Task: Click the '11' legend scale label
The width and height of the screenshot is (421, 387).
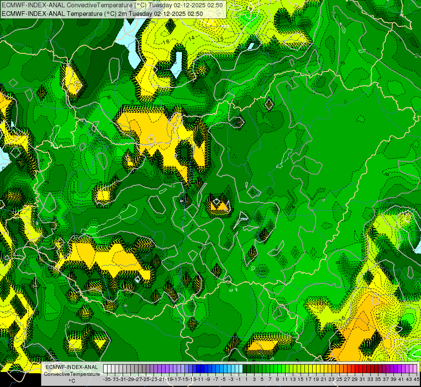Action: 285,379
